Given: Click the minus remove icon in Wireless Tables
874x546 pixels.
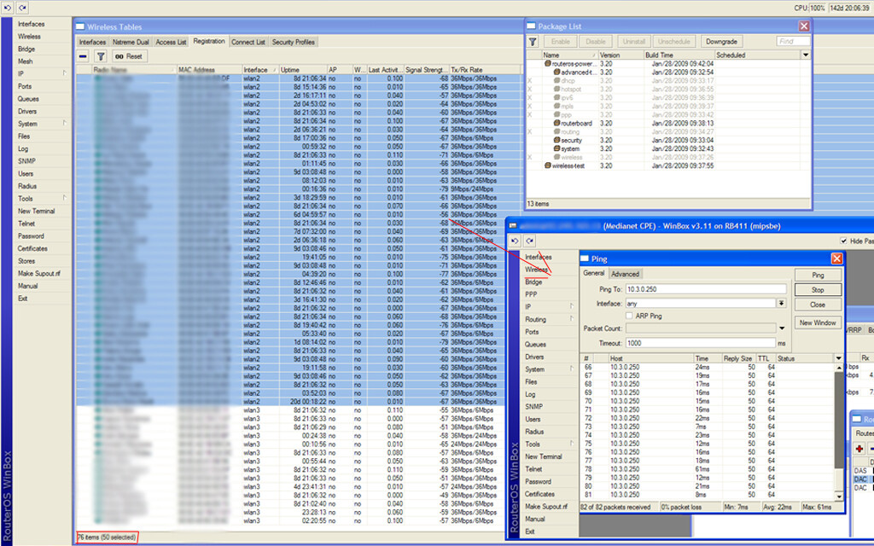Looking at the screenshot, I should (83, 56).
